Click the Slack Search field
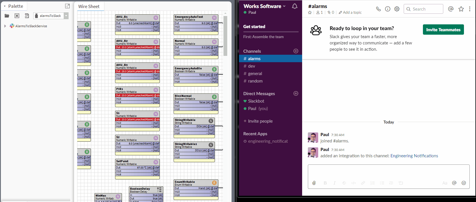The image size is (476, 202). pyautogui.click(x=423, y=9)
